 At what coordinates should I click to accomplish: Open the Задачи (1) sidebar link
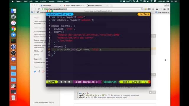38,59
